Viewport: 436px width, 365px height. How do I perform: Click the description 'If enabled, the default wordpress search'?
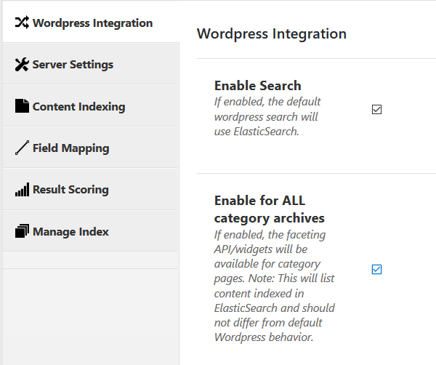tap(267, 116)
